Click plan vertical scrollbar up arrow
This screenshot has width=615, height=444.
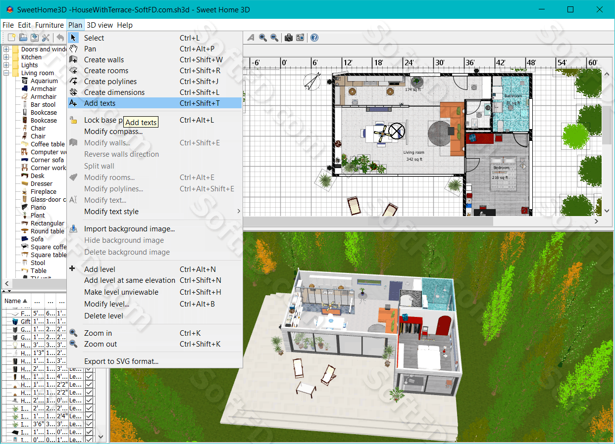tap(608, 73)
